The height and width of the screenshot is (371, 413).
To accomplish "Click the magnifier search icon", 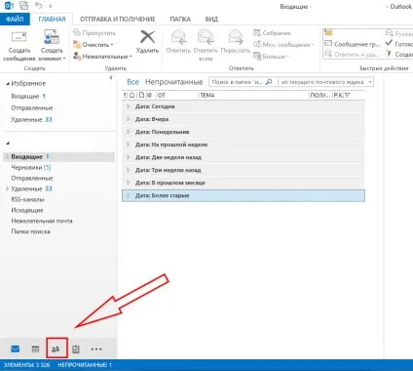I will click(269, 82).
